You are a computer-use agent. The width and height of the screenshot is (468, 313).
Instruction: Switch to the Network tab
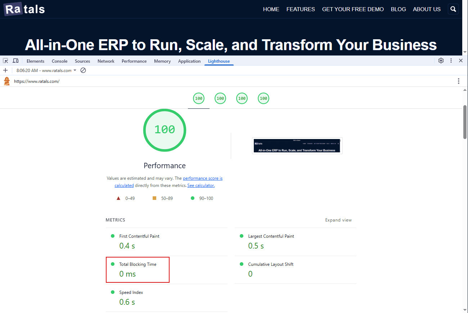coord(106,61)
